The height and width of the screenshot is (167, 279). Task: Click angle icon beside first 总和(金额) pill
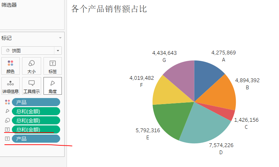(x=7, y=111)
